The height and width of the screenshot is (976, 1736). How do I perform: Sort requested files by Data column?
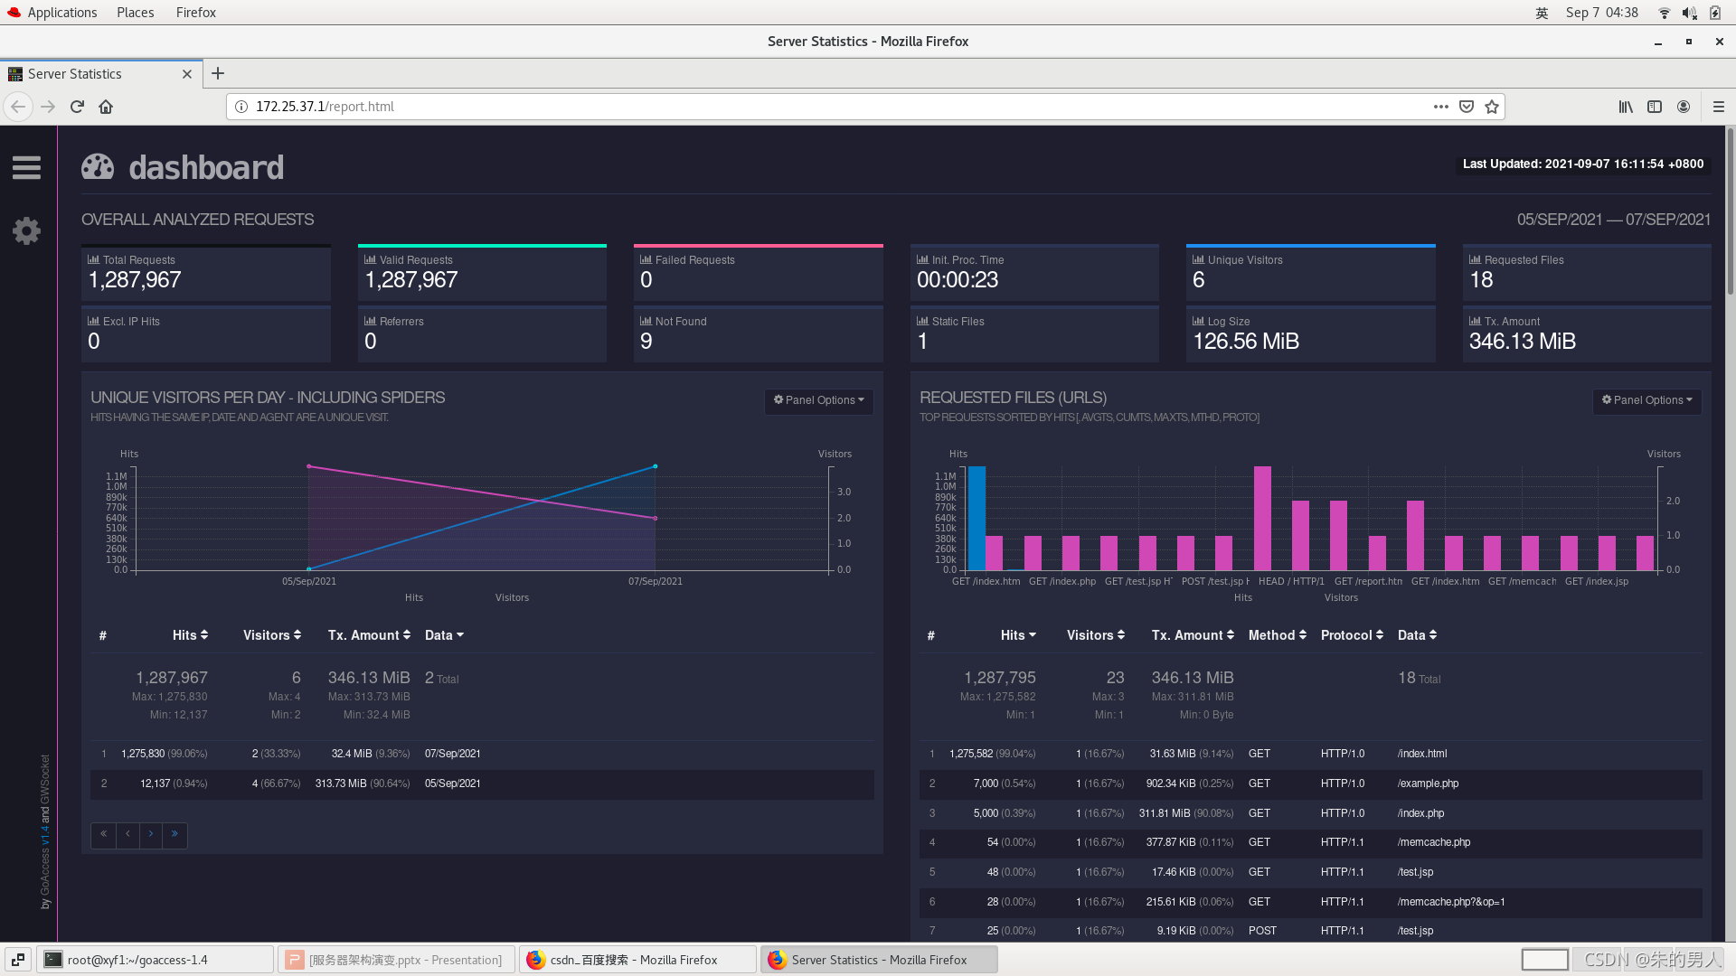(x=1417, y=635)
